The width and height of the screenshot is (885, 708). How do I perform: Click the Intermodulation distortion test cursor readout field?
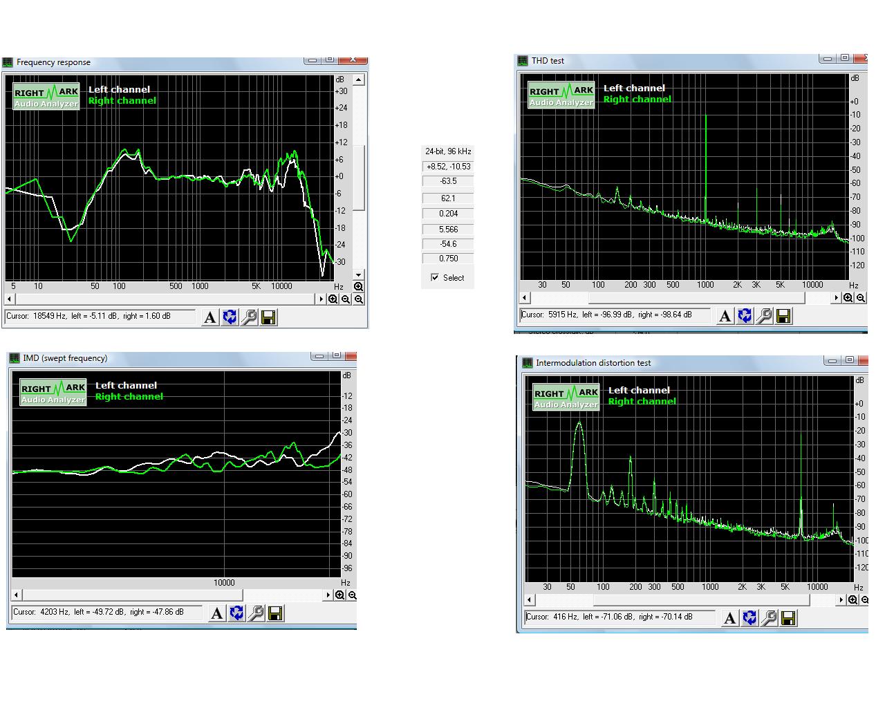coord(620,617)
